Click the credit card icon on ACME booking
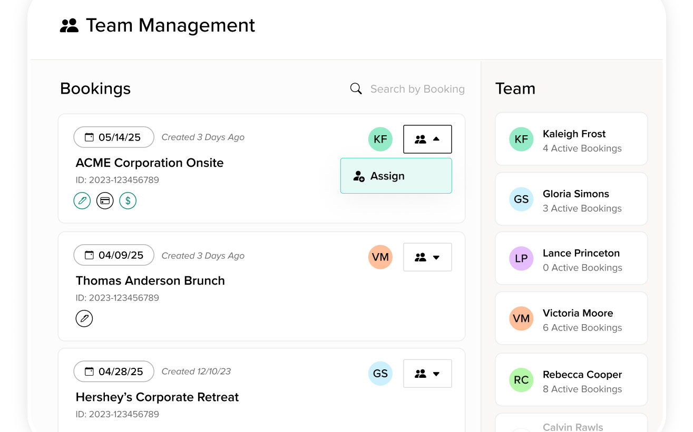The width and height of the screenshot is (693, 432). 105,200
